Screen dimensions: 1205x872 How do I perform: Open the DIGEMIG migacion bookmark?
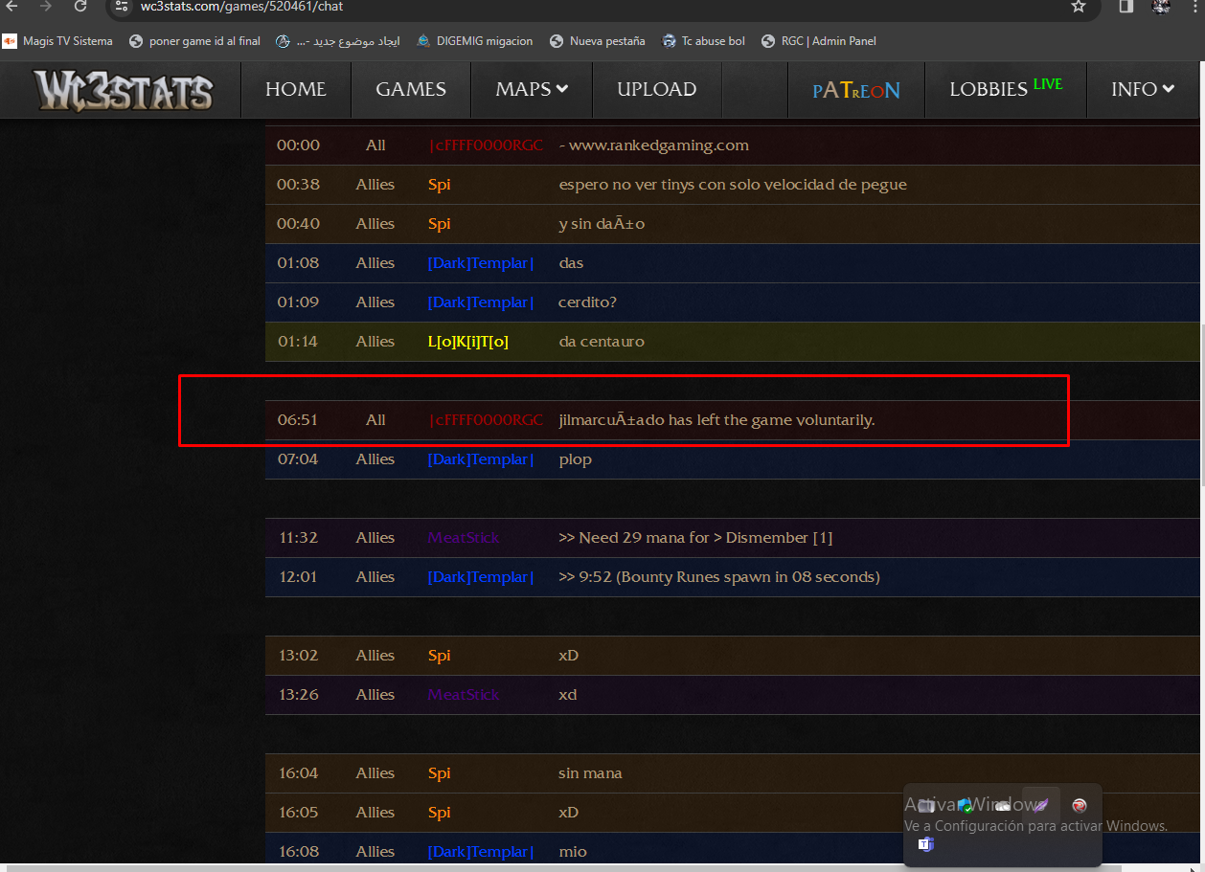click(x=474, y=41)
